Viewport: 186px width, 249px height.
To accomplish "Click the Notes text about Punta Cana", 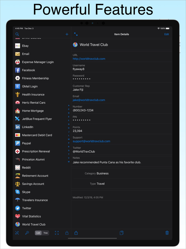I will click(x=107, y=162).
